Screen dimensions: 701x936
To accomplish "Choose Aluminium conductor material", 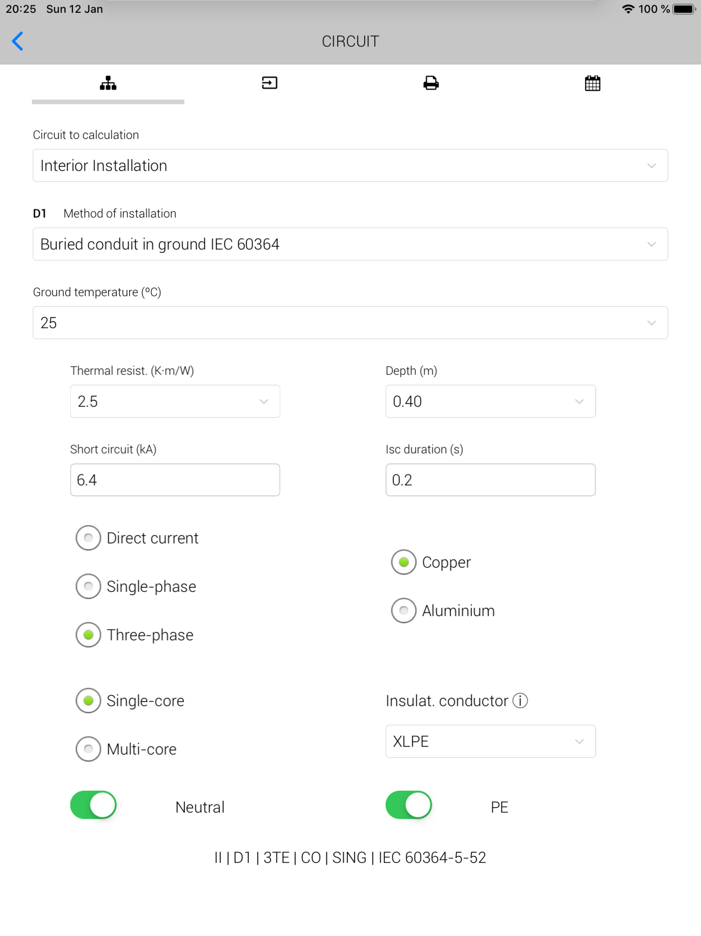I will 404,611.
